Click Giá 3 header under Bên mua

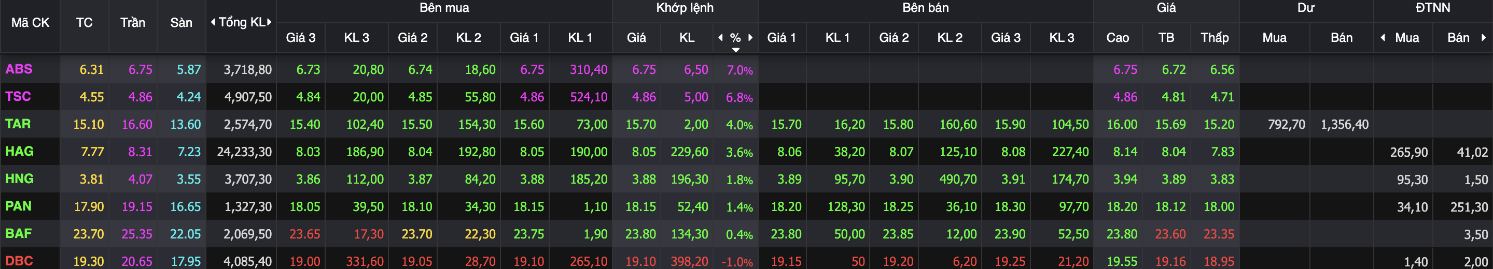click(301, 38)
